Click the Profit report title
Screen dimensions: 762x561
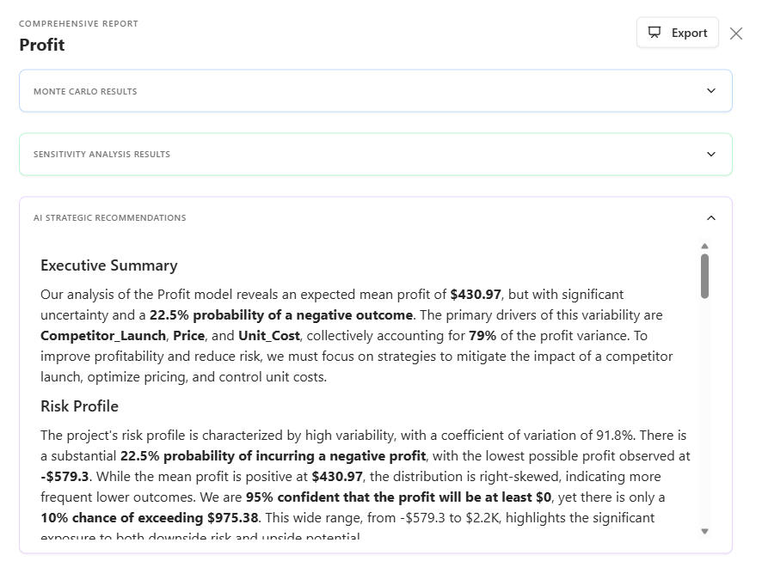tap(42, 45)
